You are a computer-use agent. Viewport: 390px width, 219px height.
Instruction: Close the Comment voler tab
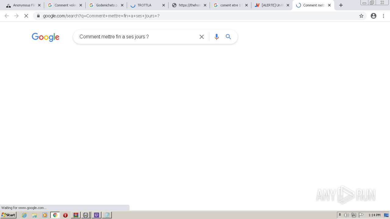click(x=81, y=5)
